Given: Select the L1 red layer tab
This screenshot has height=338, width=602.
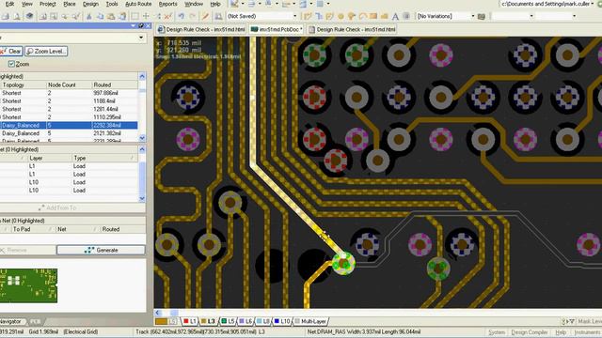Looking at the screenshot, I should 190,321.
